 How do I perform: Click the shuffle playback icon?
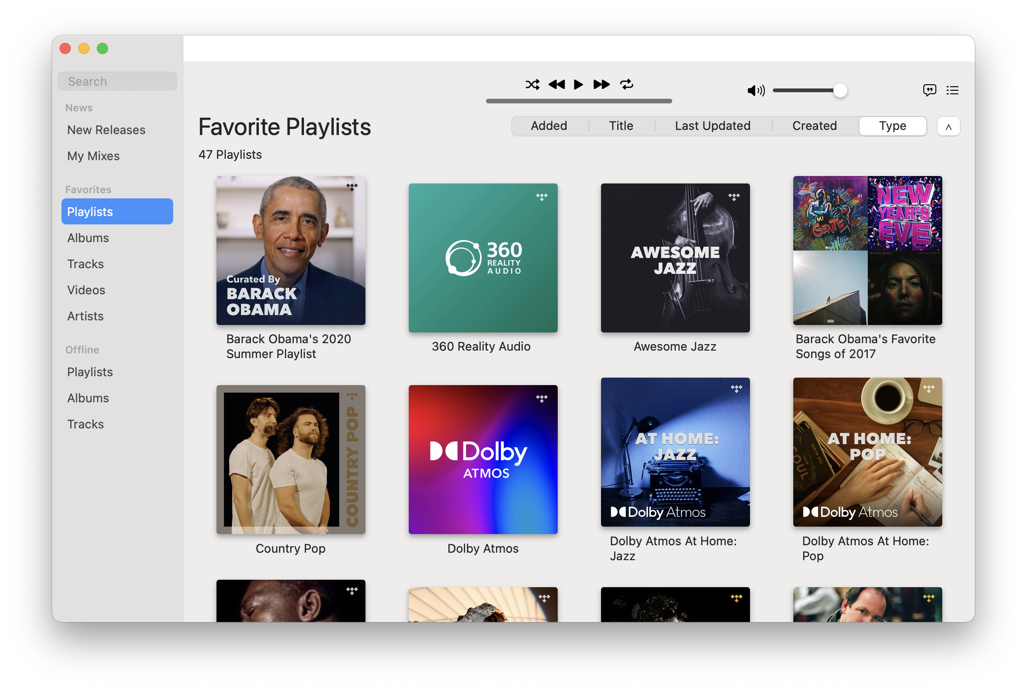click(532, 84)
